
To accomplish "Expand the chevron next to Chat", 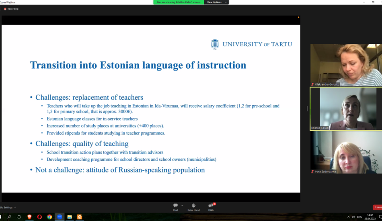I will (x=182, y=205).
